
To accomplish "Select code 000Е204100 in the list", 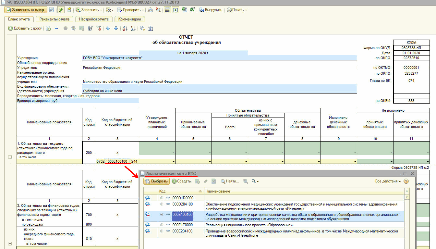I will tap(183, 231).
